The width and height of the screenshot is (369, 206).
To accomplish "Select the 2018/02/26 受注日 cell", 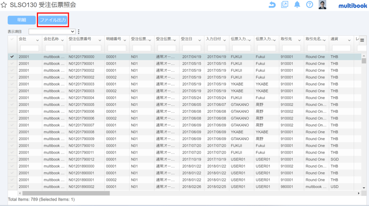I will [191, 187].
